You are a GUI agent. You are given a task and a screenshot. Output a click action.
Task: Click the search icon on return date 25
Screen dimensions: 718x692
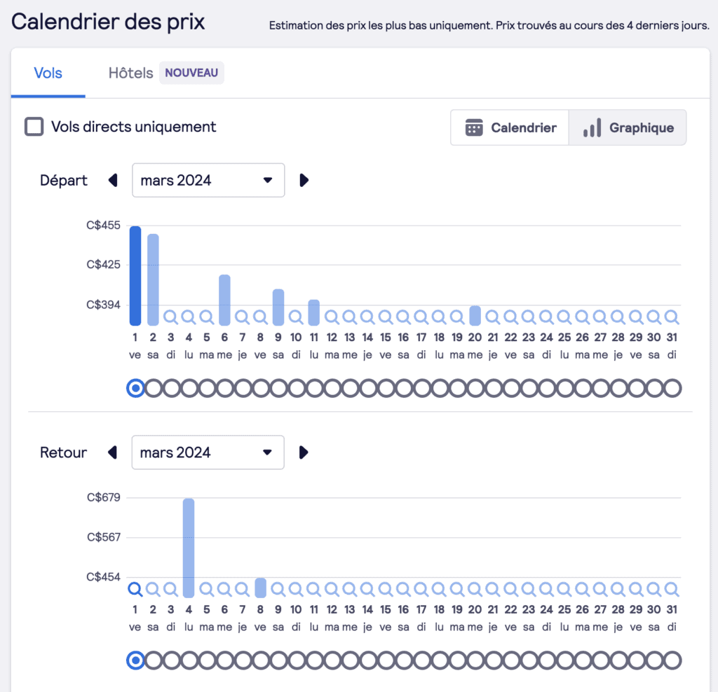[564, 590]
